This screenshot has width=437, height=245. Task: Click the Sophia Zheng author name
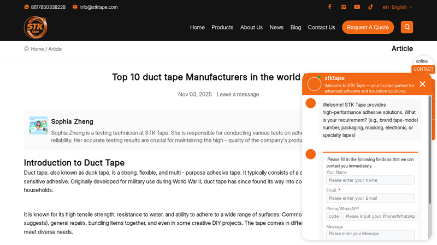(x=72, y=121)
